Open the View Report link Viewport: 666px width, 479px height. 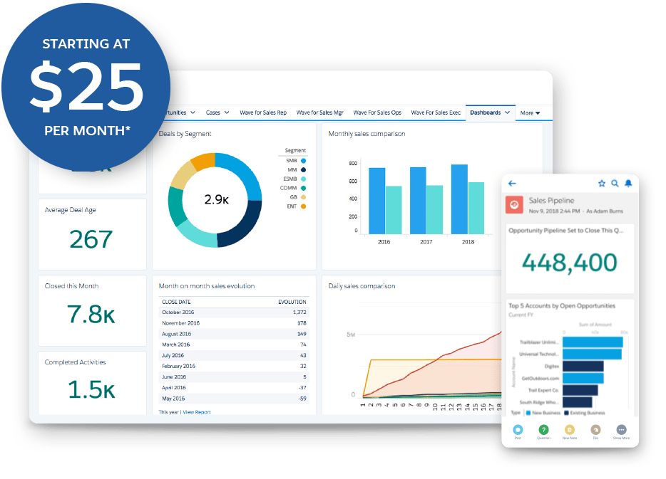pyautogui.click(x=197, y=412)
